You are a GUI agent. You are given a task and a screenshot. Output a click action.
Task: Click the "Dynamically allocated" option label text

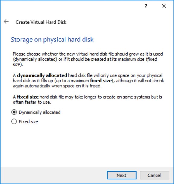pyautogui.click(x=40, y=112)
